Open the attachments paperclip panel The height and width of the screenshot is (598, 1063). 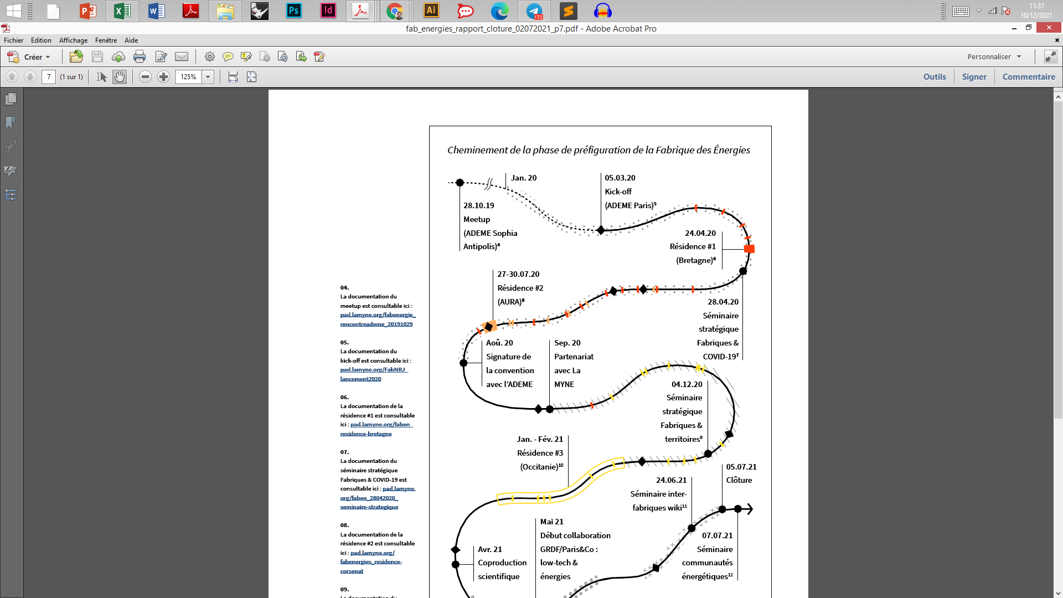click(11, 147)
